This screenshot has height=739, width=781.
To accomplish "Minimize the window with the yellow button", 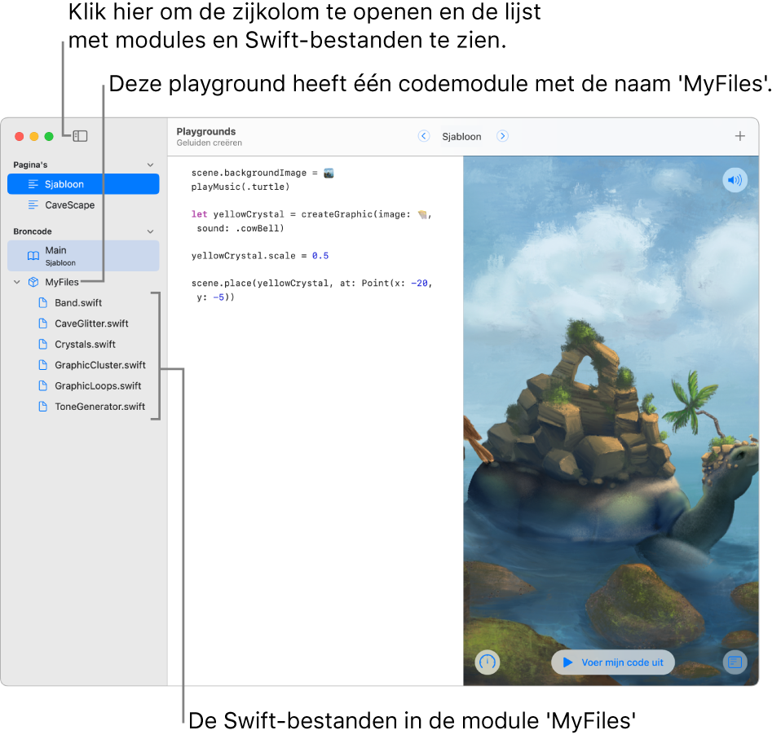I will 34,136.
